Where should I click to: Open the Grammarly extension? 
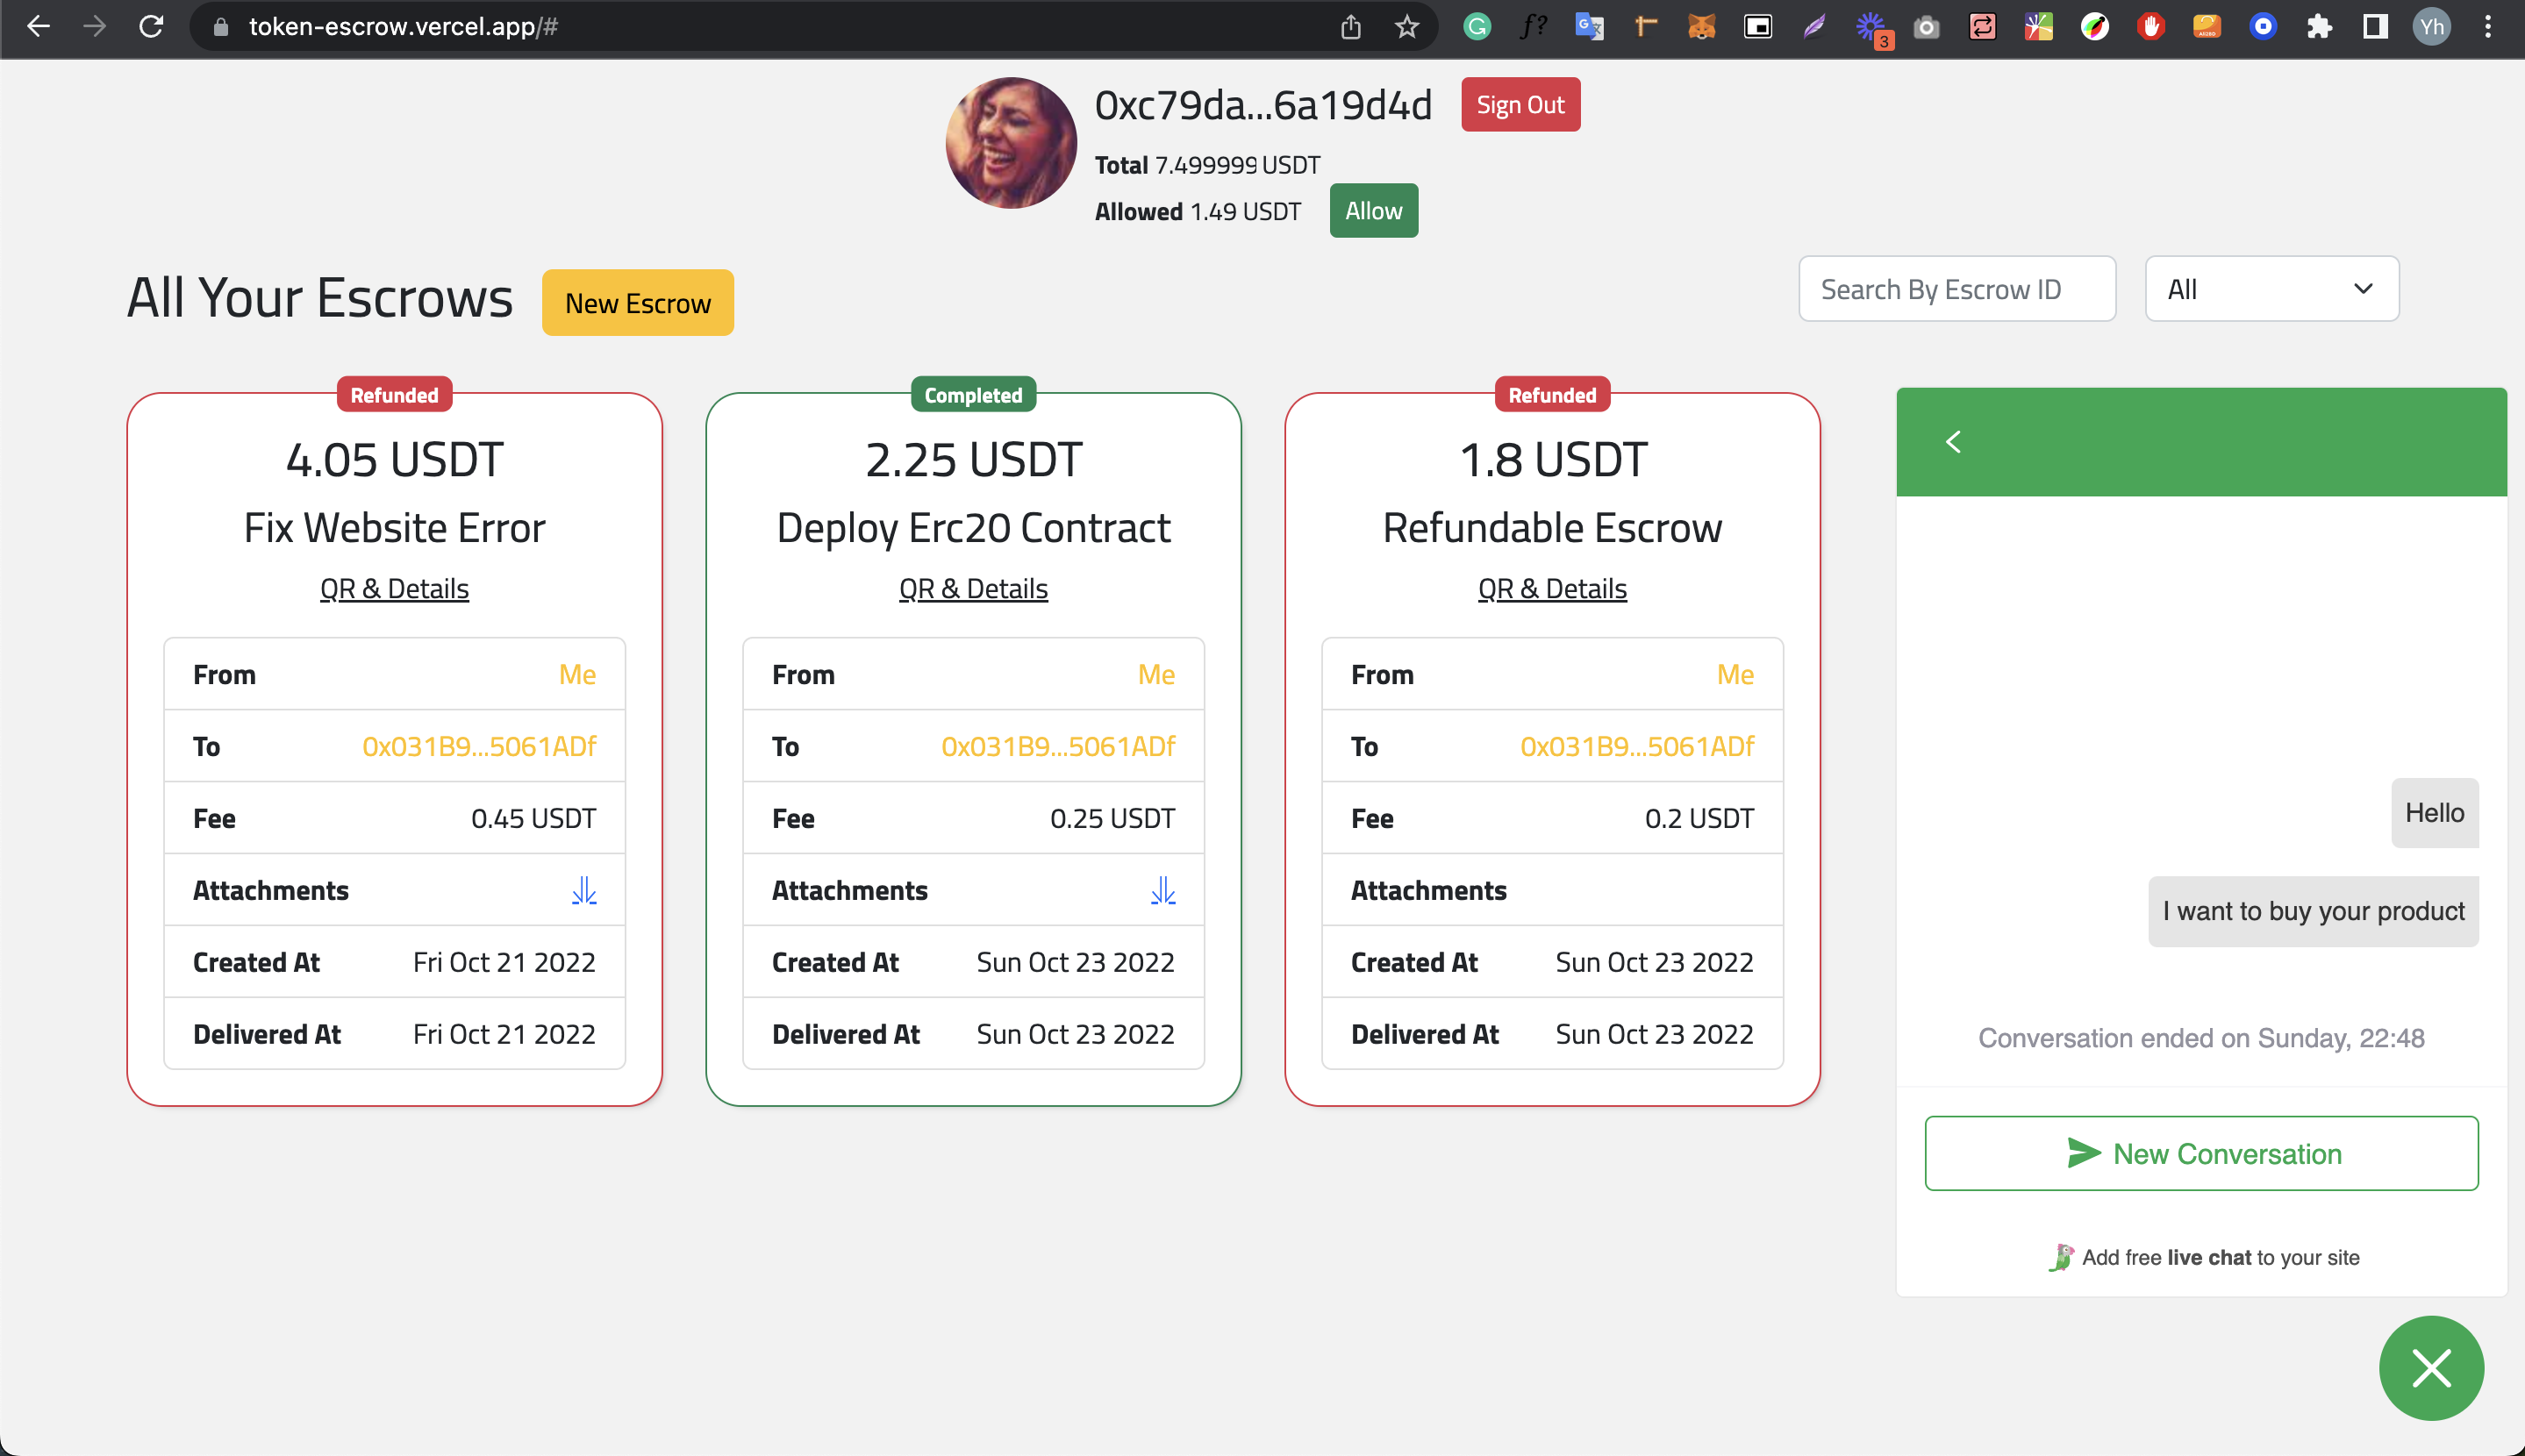point(1477,26)
